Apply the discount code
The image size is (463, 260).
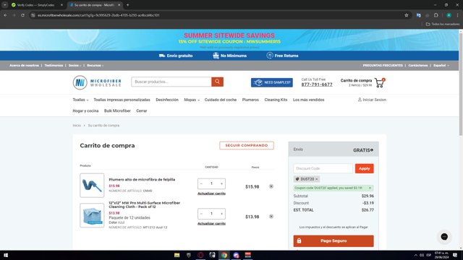364,168
